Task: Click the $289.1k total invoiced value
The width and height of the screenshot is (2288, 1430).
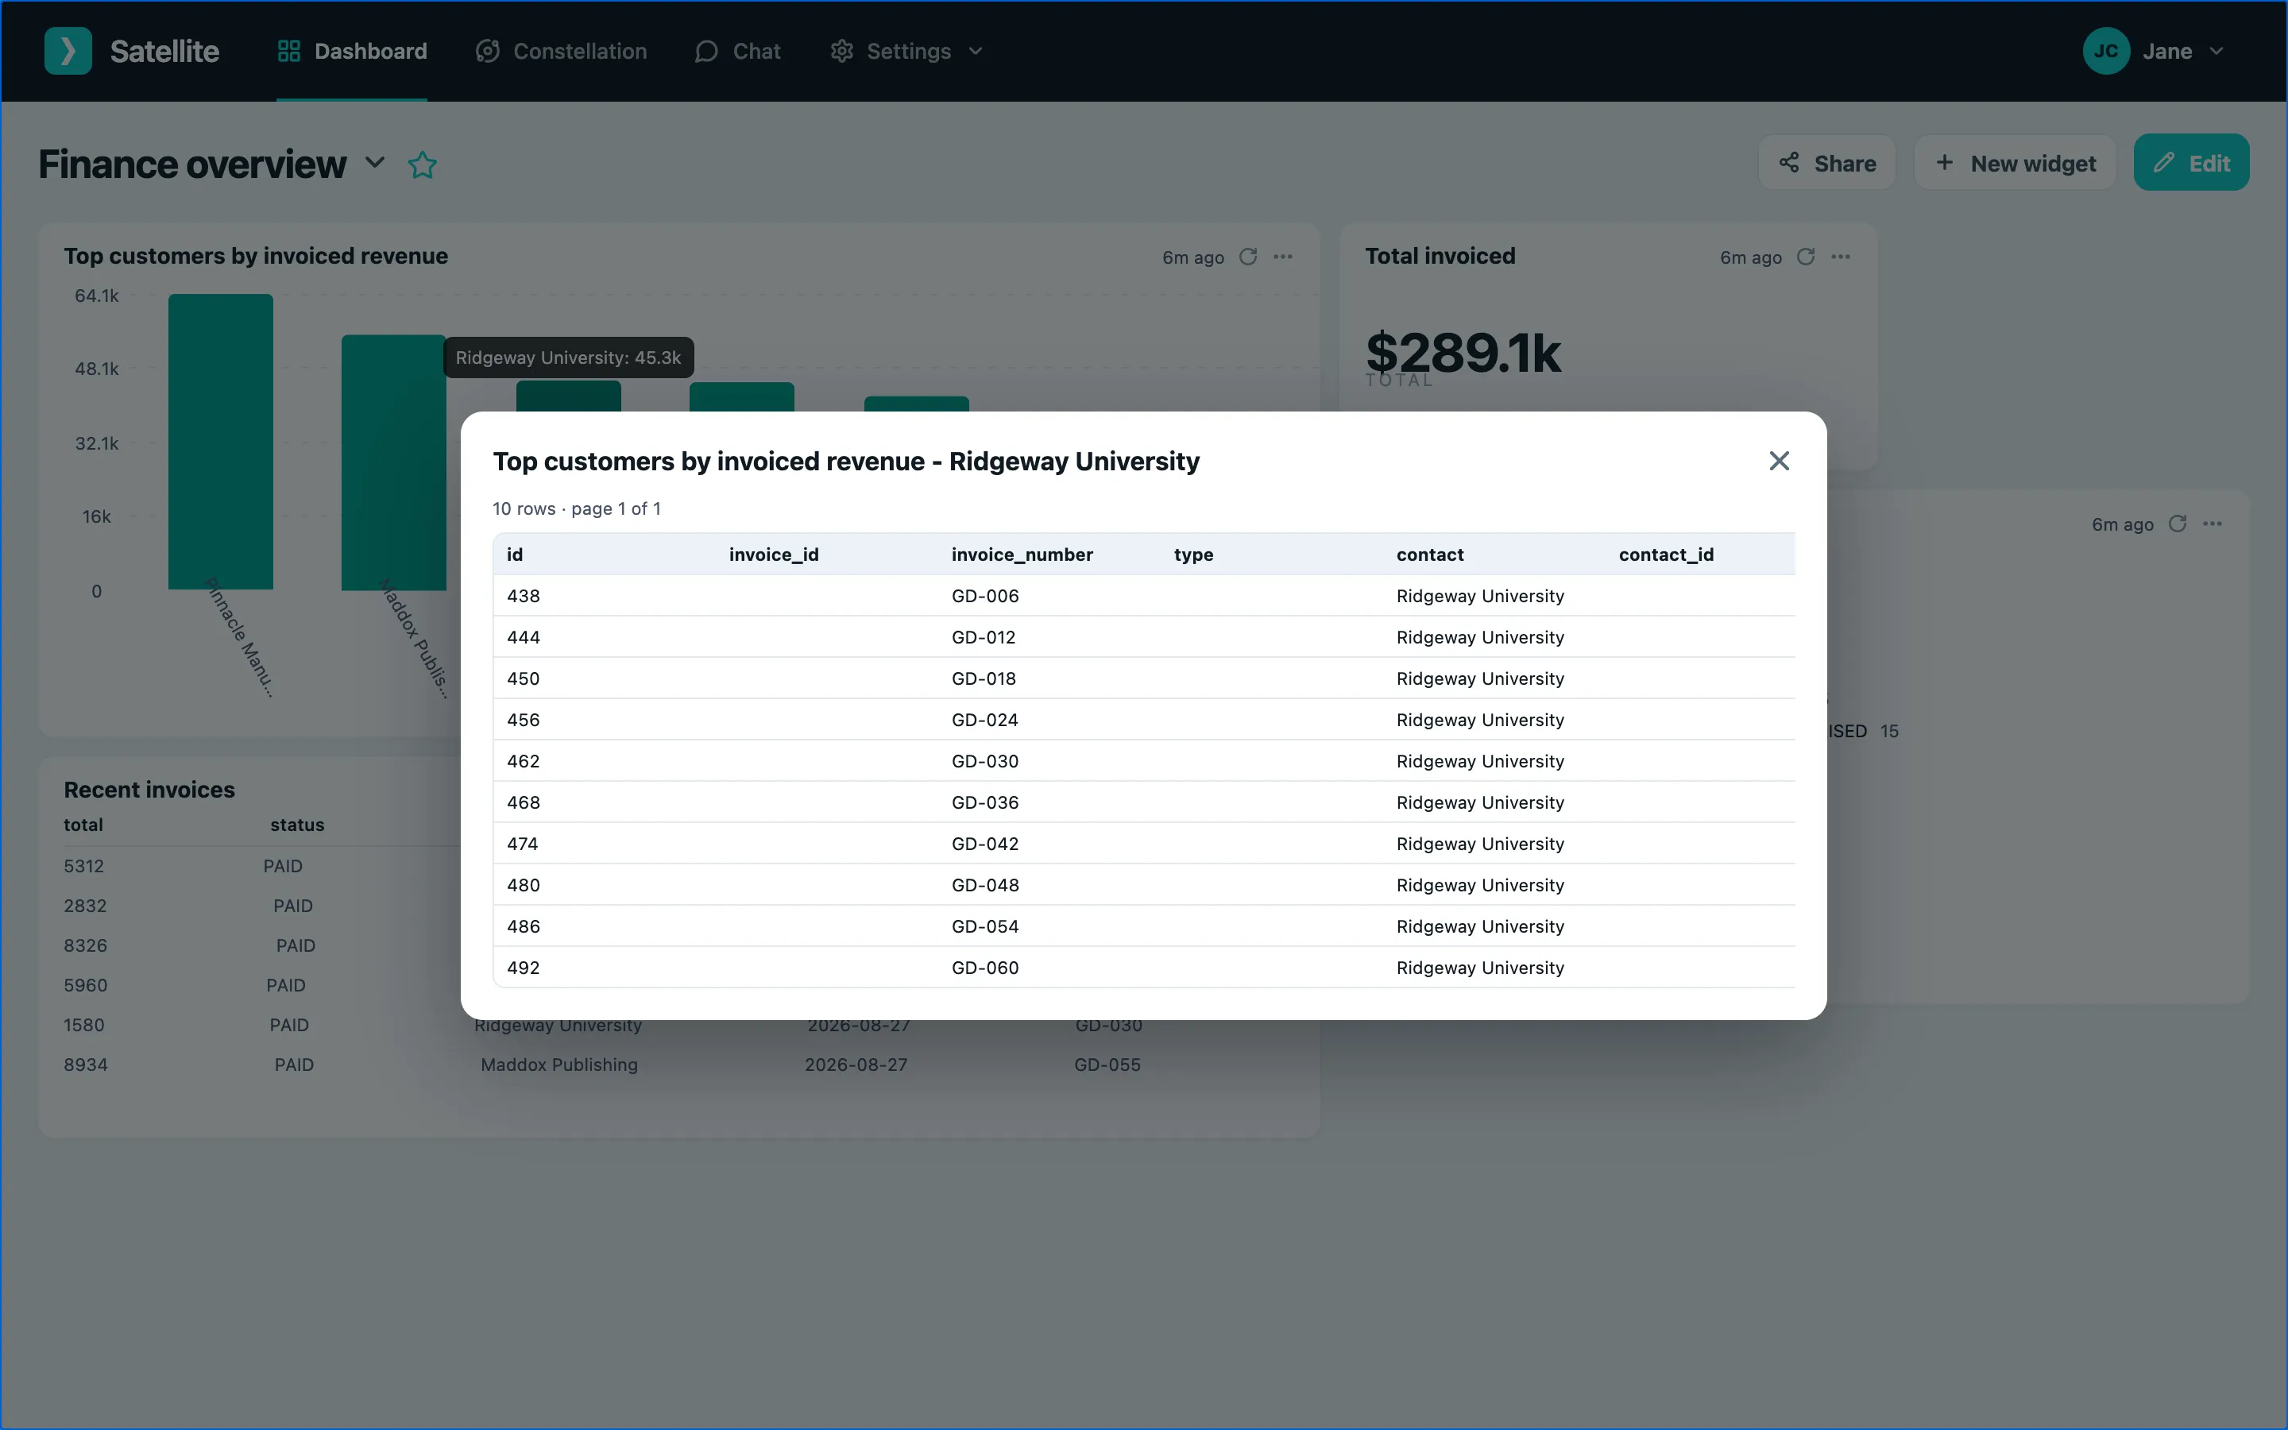Action: point(1463,353)
